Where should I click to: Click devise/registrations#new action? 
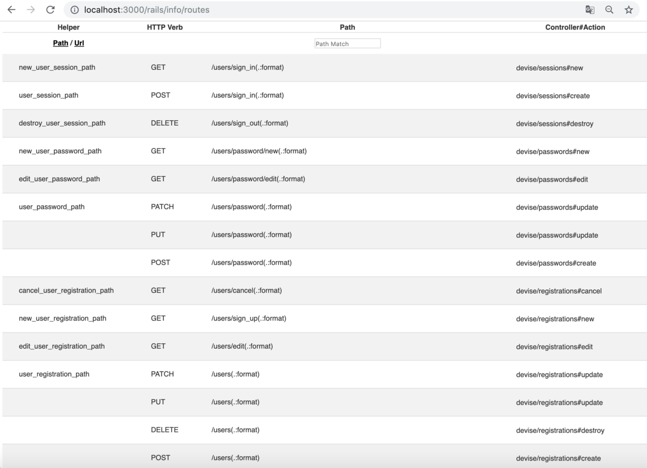[555, 319]
